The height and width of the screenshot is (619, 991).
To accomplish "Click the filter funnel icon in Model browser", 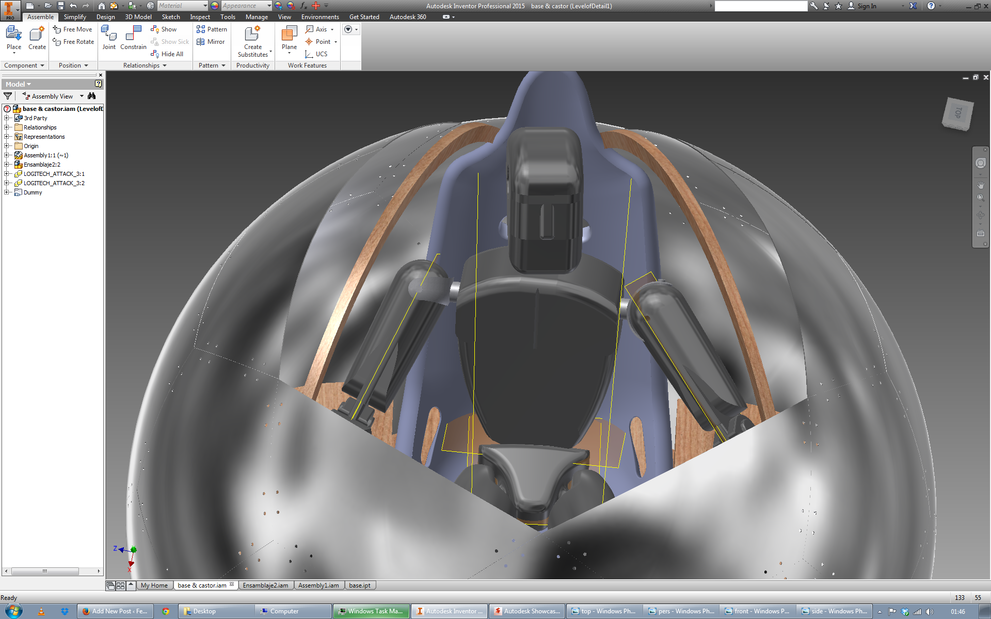I will (x=8, y=96).
